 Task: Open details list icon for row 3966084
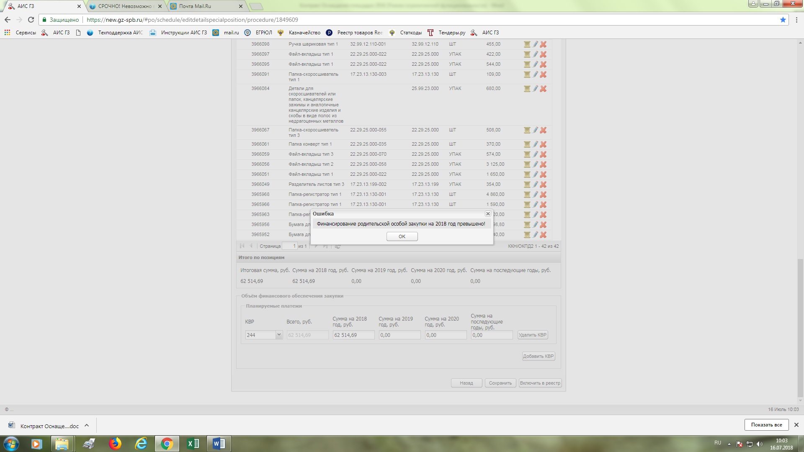tap(527, 89)
